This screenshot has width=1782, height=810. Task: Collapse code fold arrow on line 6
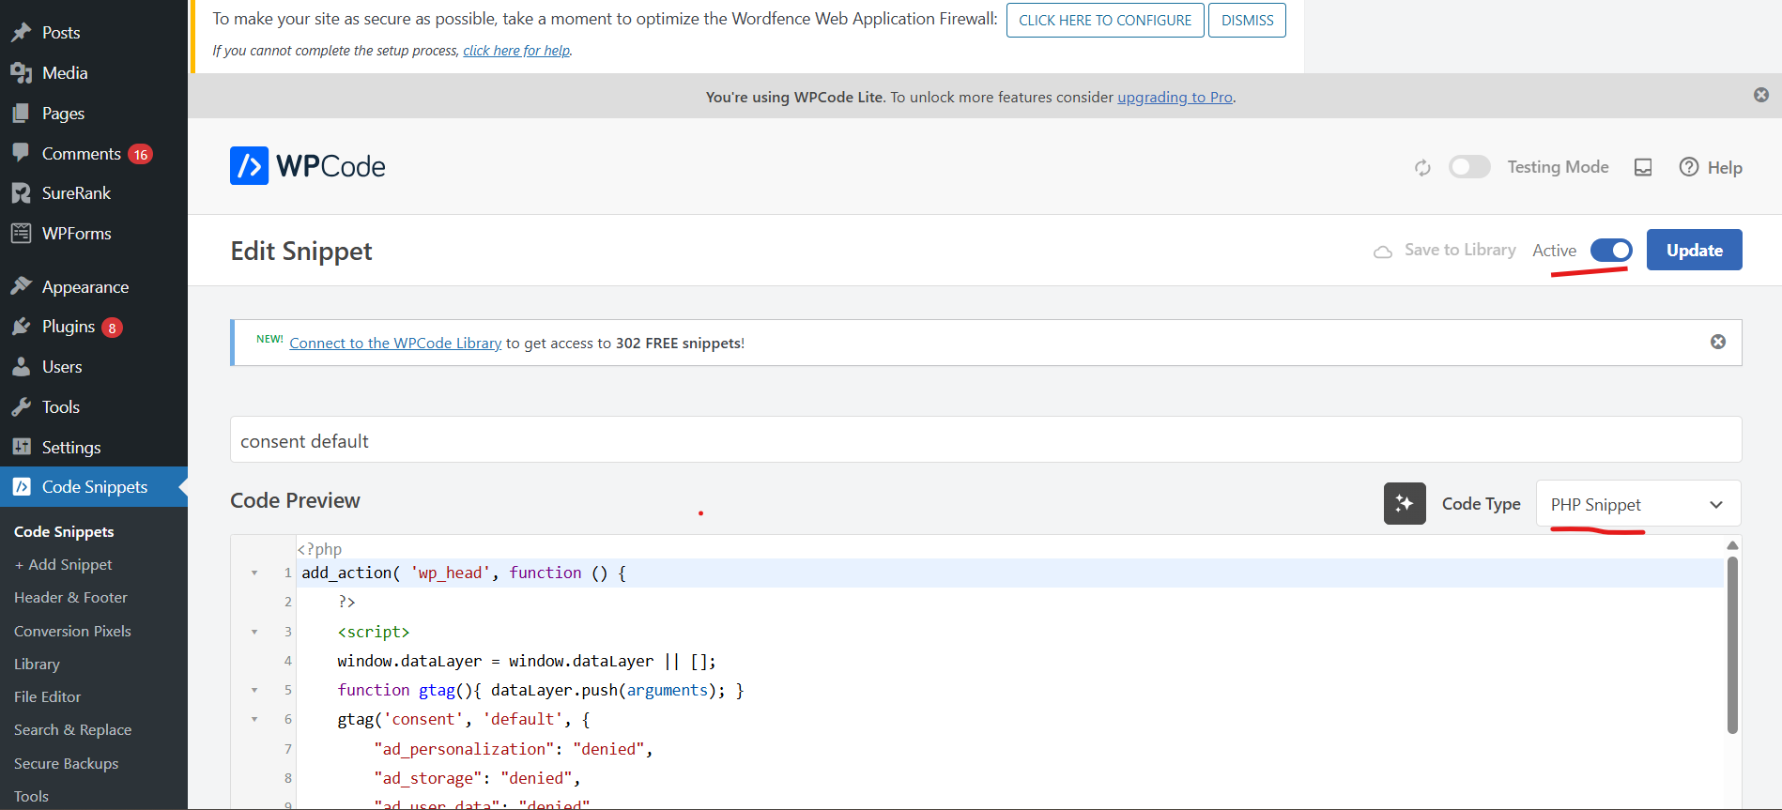[254, 719]
